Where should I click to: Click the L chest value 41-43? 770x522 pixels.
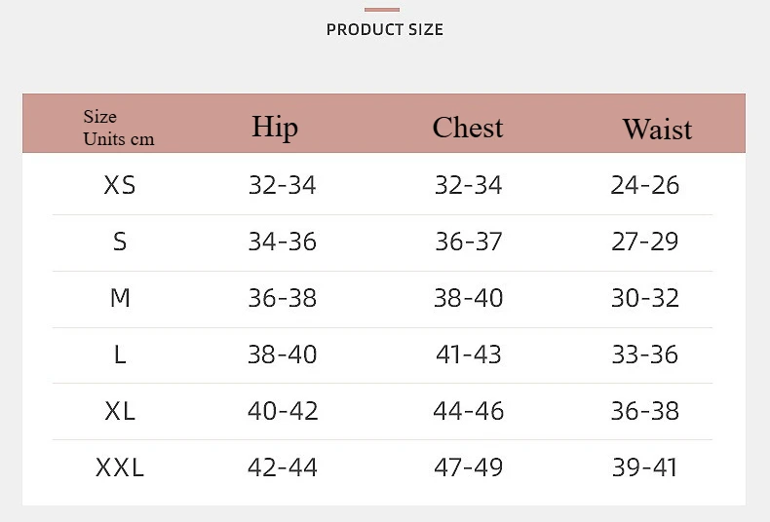(469, 354)
